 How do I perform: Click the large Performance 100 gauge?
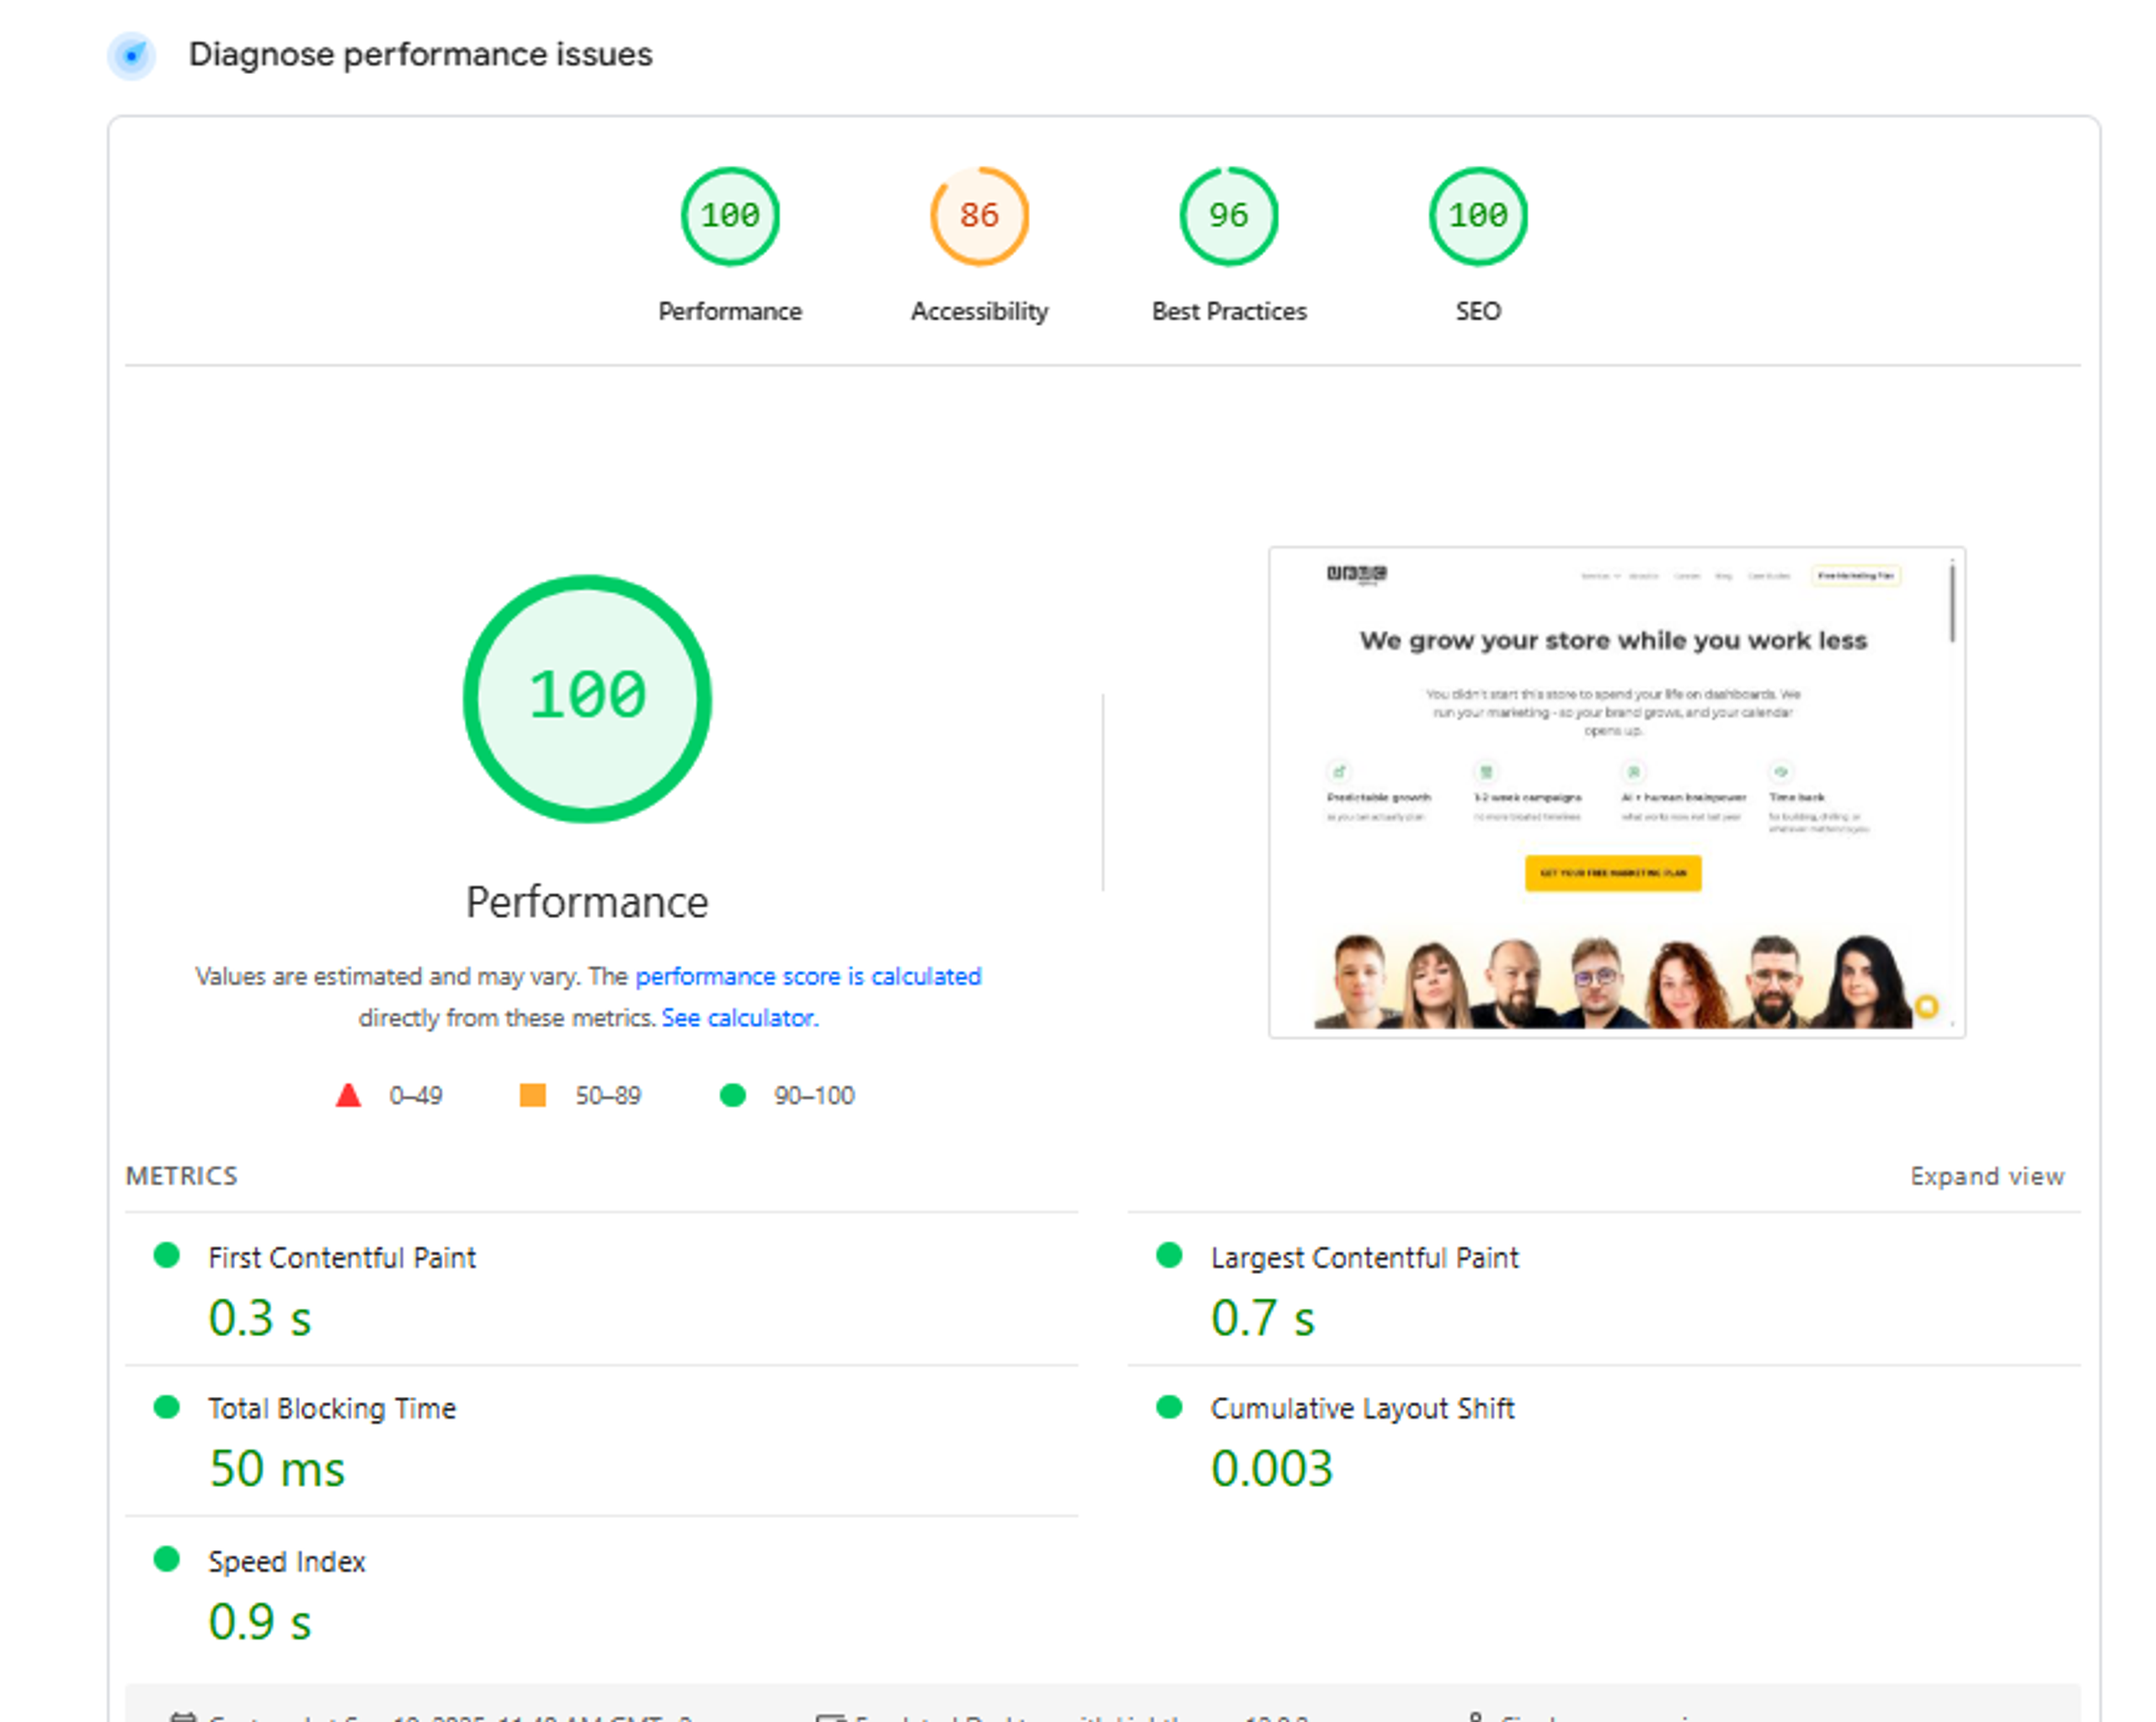click(587, 698)
